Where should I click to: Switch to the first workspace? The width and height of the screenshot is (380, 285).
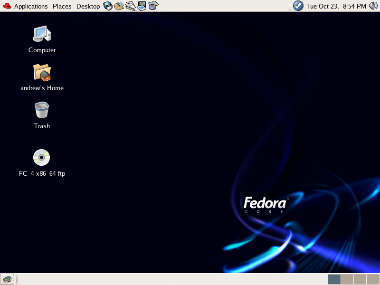coord(334,279)
